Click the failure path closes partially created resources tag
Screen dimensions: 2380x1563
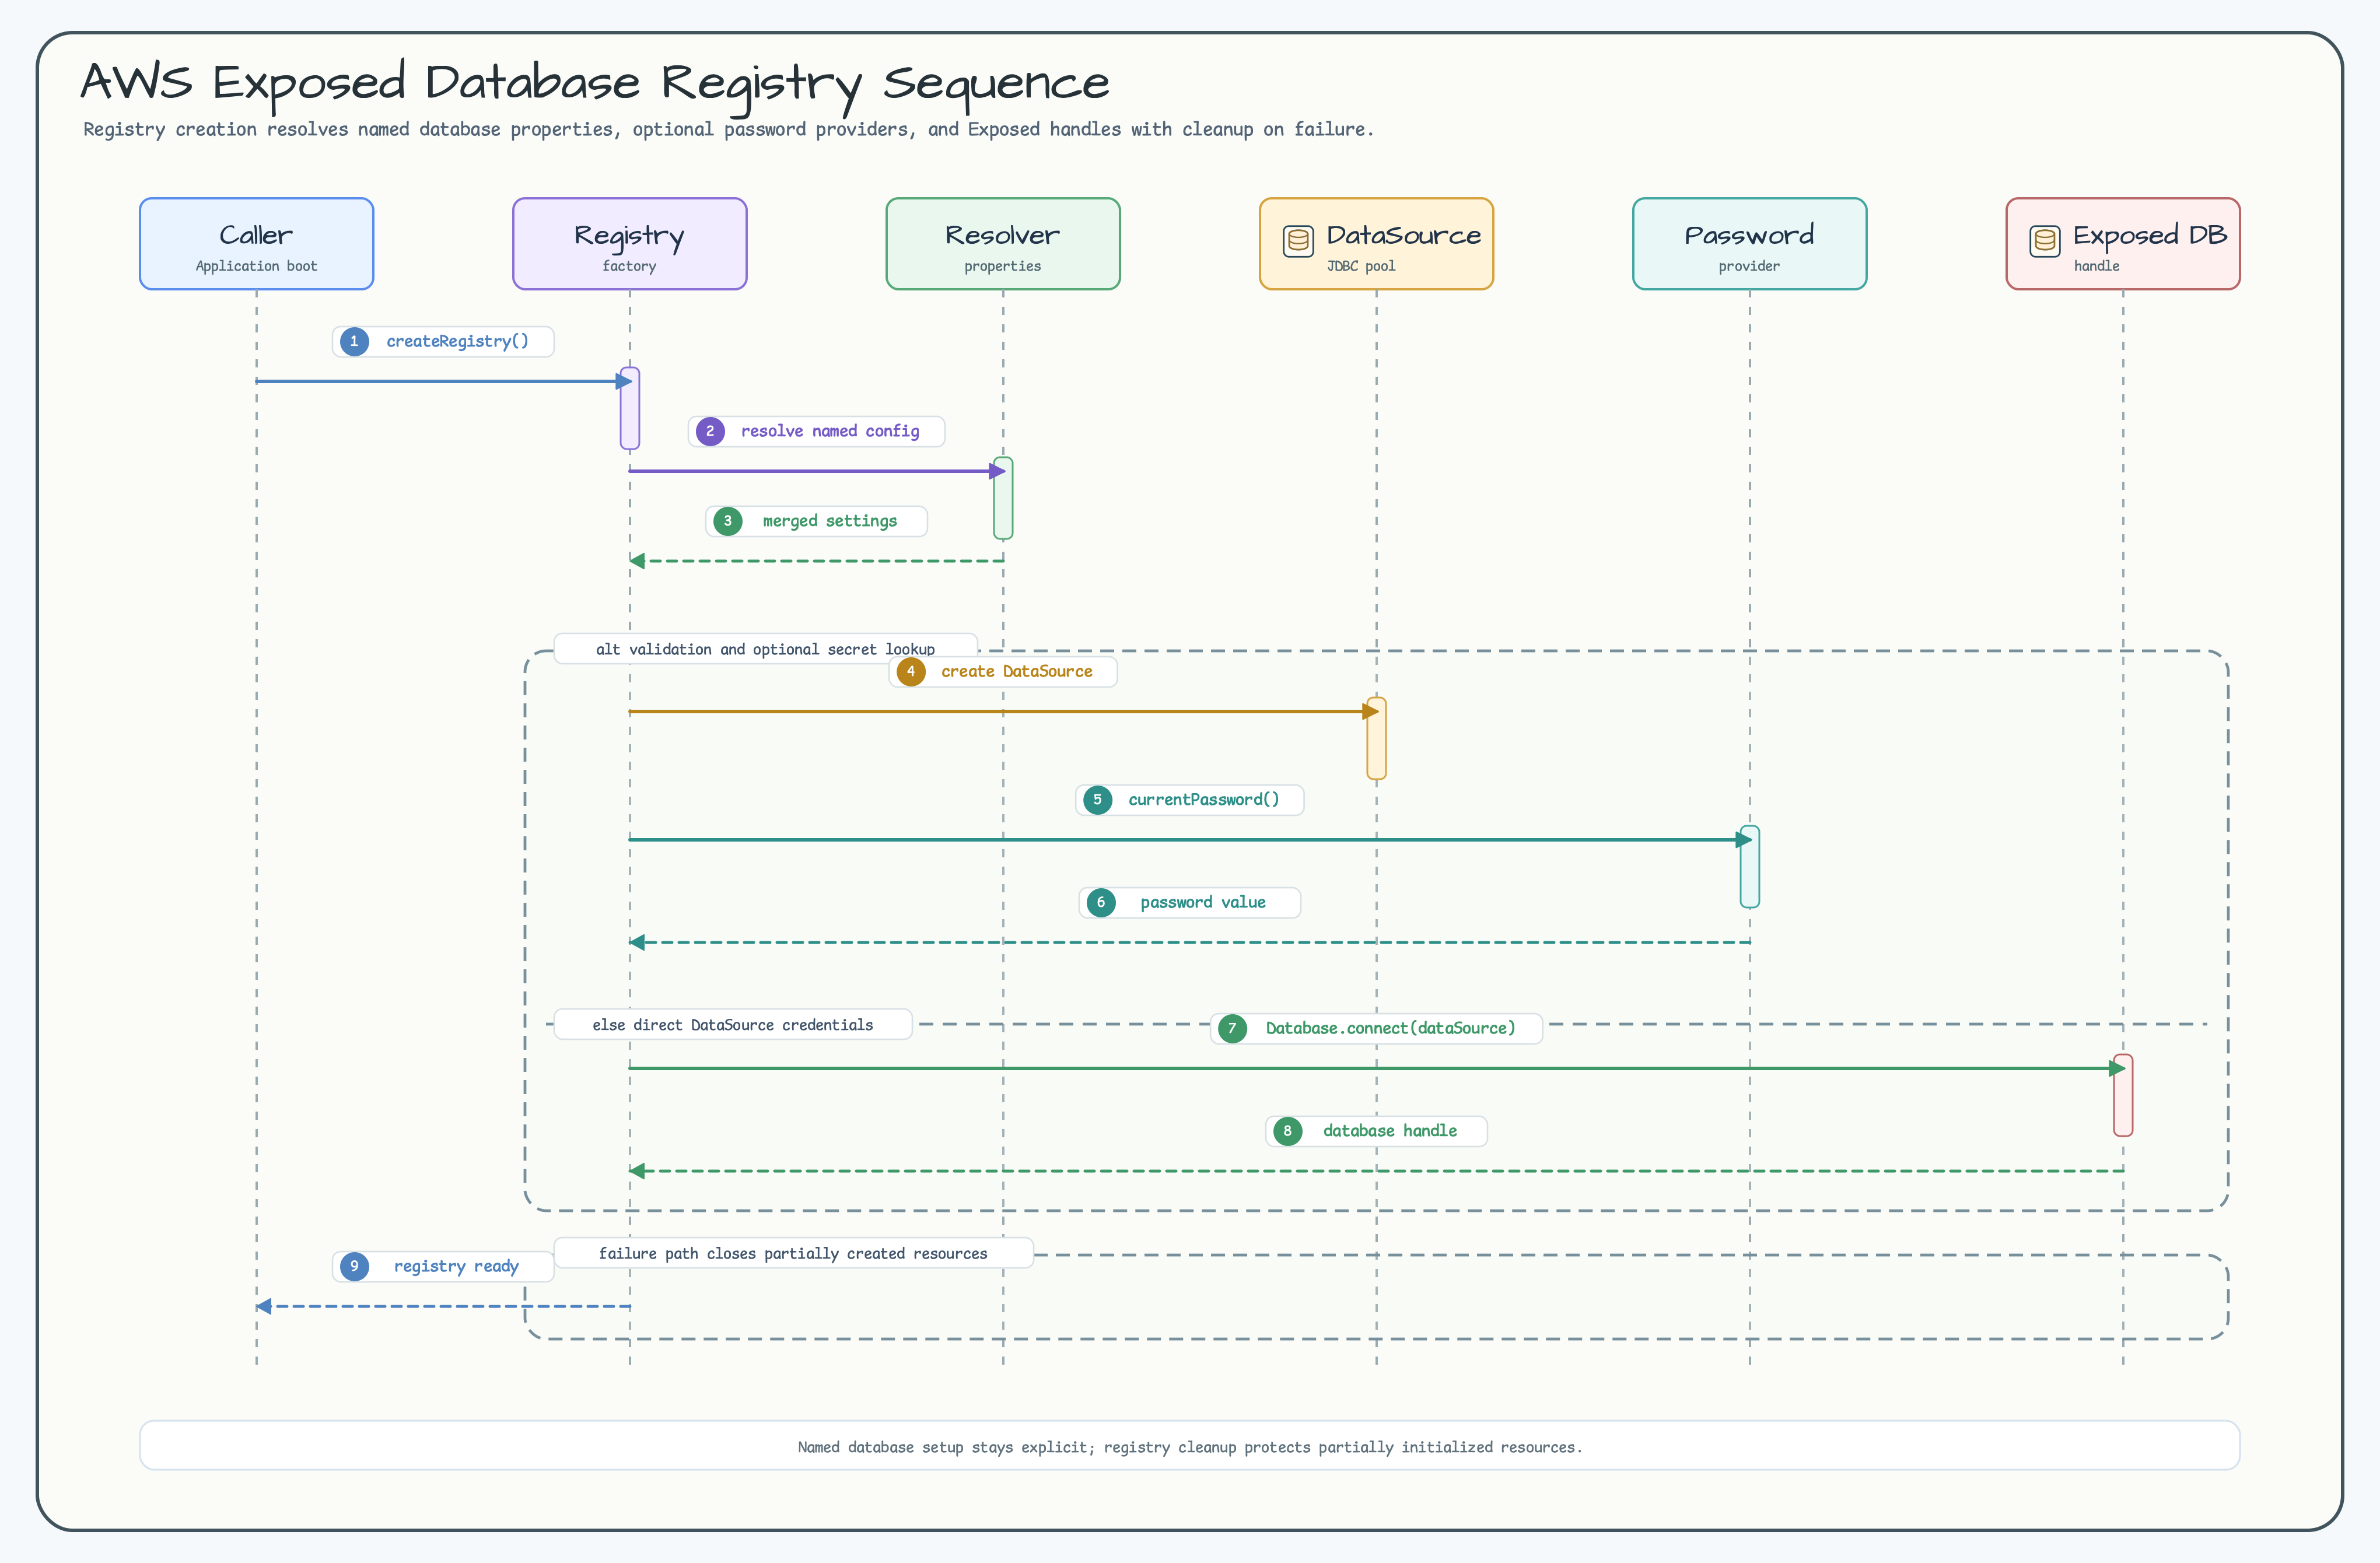pyautogui.click(x=793, y=1254)
